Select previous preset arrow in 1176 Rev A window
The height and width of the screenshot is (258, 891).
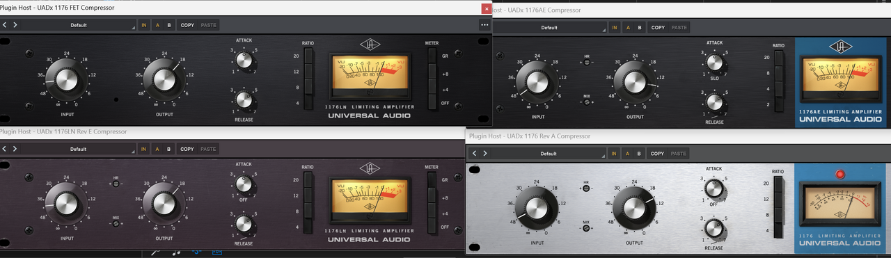(475, 153)
